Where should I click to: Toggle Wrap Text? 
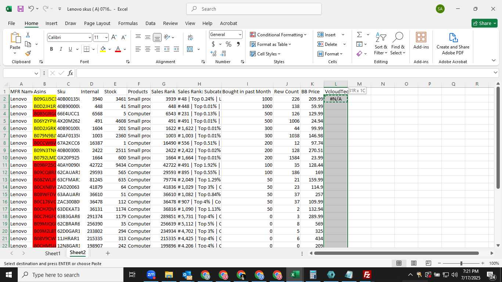190,37
